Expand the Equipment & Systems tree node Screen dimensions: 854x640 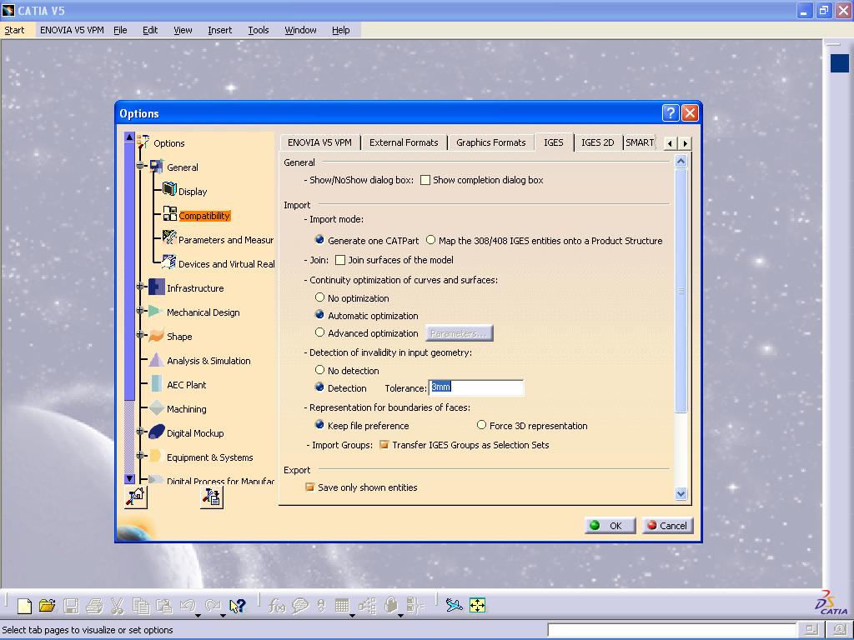(140, 455)
